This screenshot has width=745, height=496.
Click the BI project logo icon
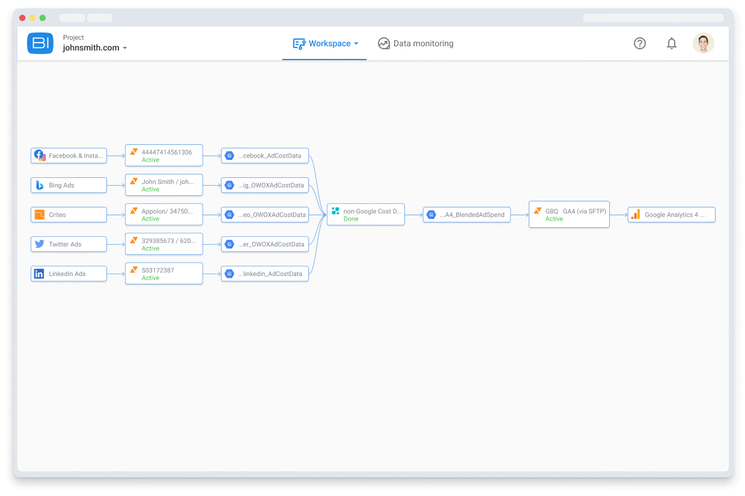click(x=40, y=43)
